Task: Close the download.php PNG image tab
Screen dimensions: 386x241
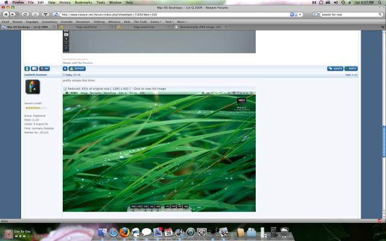Action: click(x=227, y=27)
